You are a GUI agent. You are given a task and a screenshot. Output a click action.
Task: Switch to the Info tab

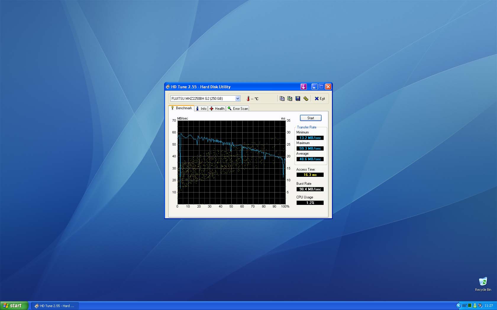(201, 109)
